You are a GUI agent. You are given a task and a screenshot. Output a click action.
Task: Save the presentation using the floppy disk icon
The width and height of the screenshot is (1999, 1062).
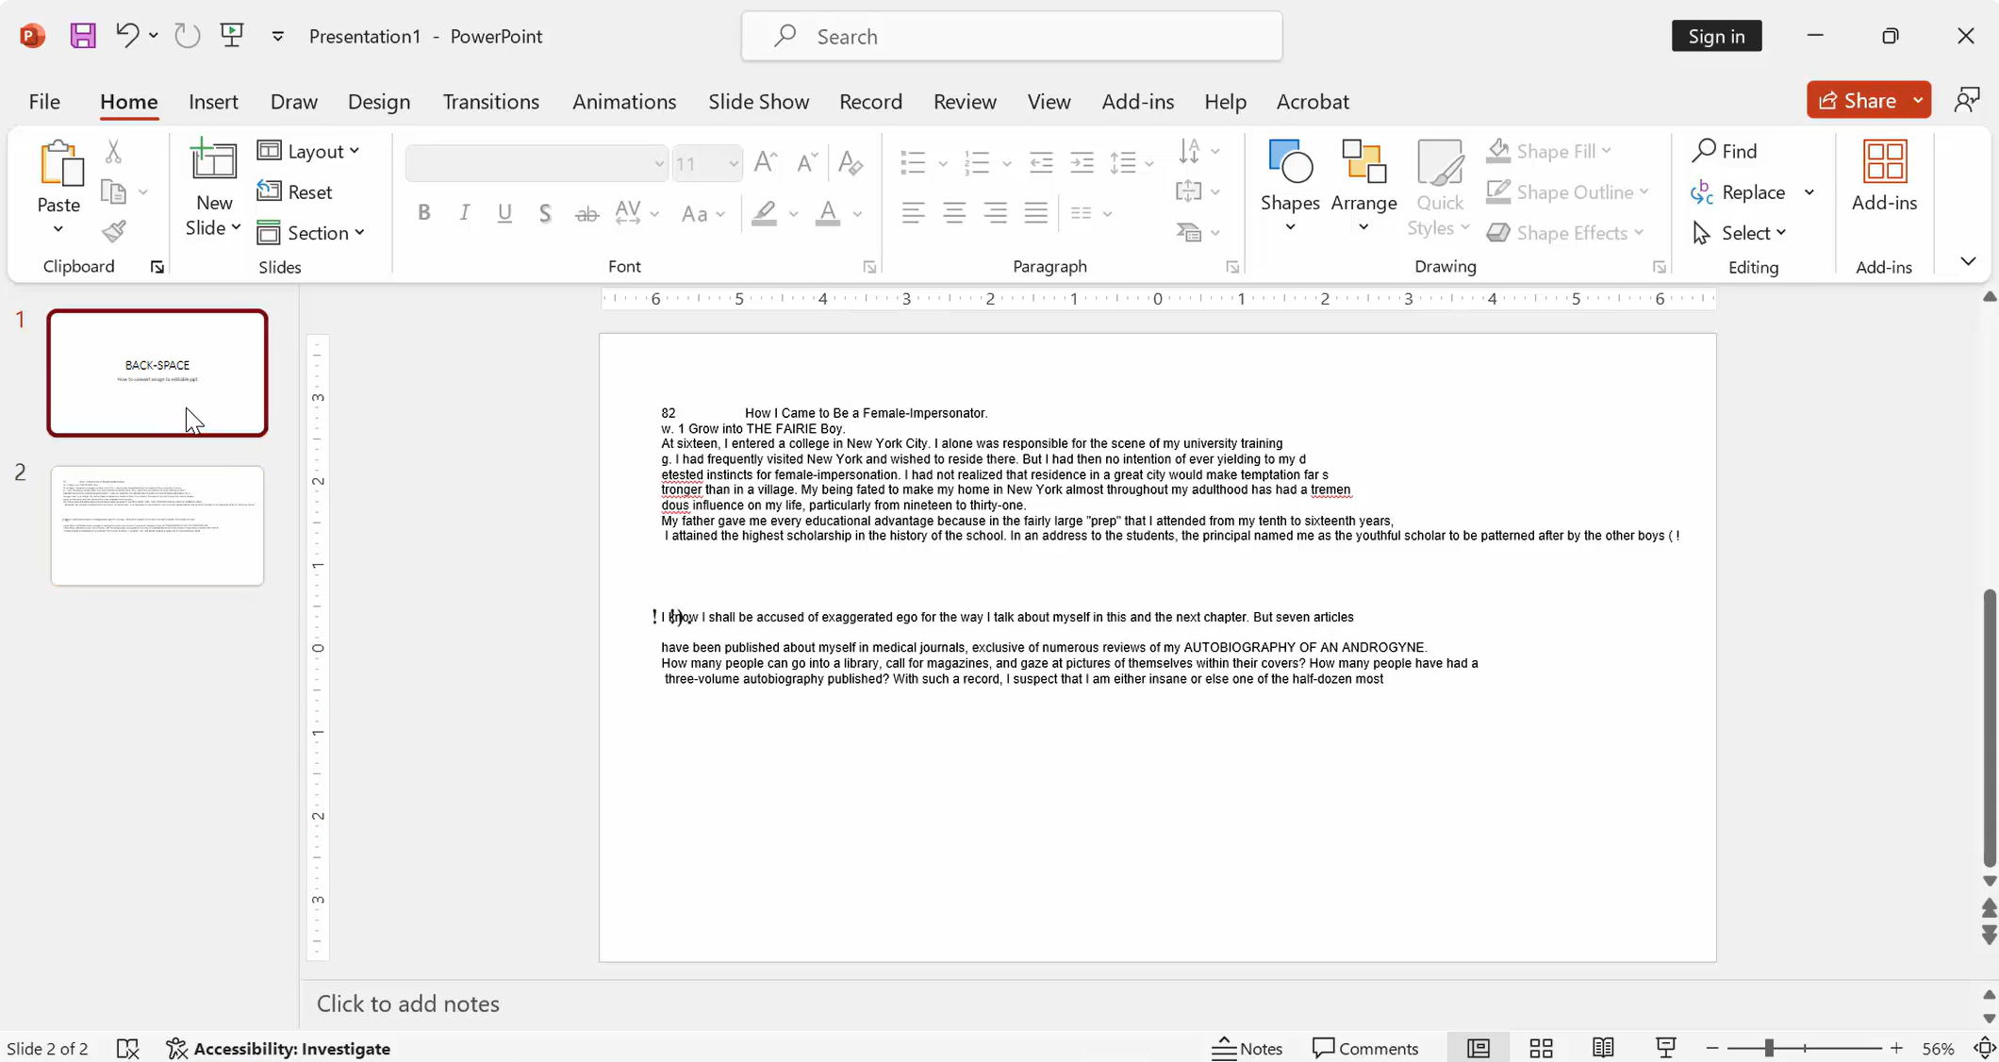point(83,36)
